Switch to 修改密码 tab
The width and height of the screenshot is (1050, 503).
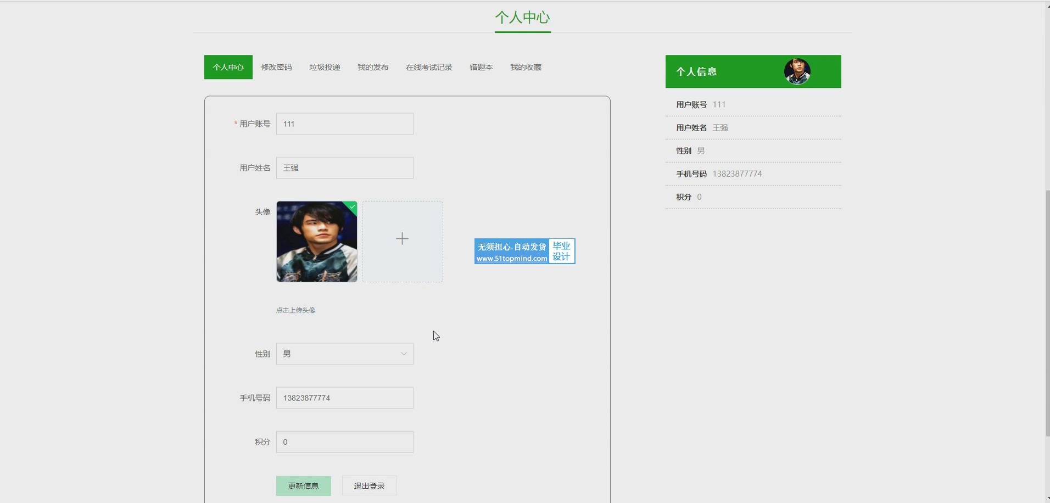pos(276,67)
